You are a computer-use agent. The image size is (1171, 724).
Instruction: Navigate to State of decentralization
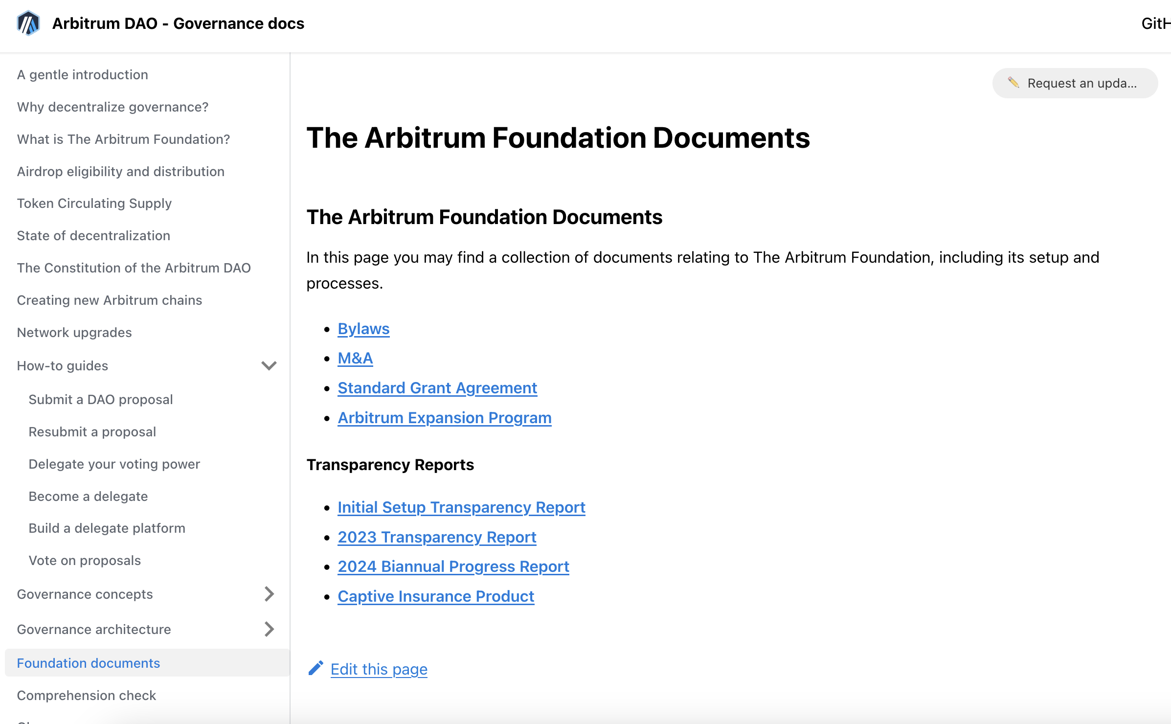94,236
